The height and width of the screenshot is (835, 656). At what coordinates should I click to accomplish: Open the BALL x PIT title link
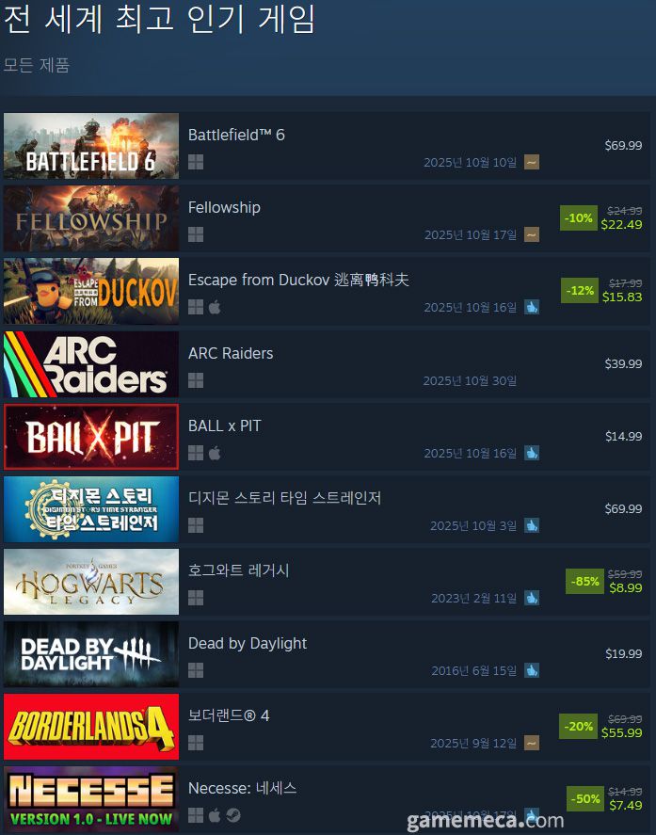[224, 426]
